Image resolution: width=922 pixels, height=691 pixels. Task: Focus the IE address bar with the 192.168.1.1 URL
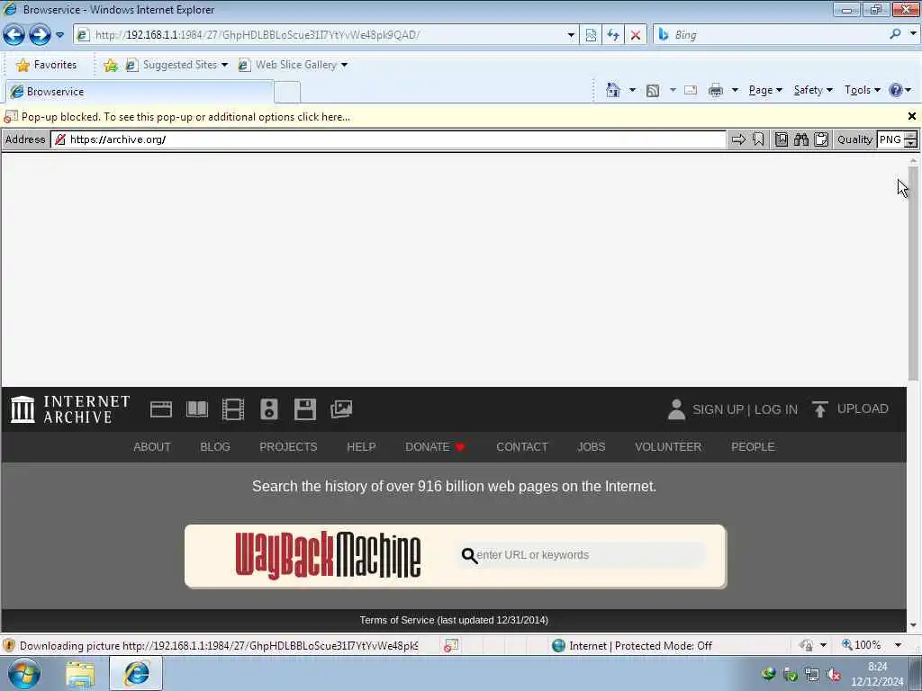[326, 35]
